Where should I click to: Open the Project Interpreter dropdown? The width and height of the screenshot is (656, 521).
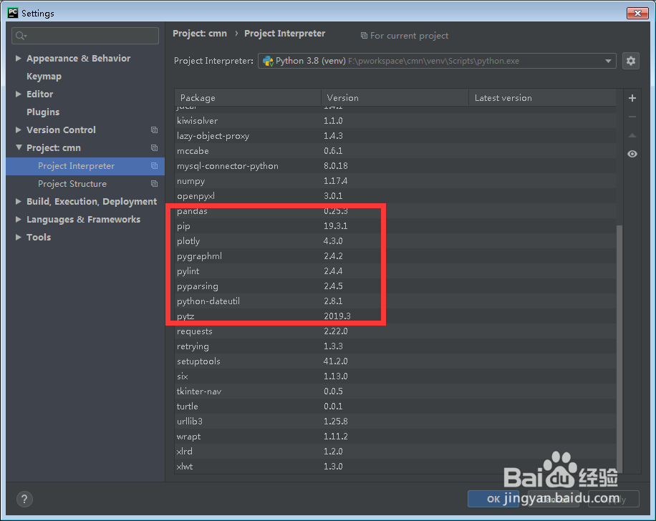pos(608,61)
